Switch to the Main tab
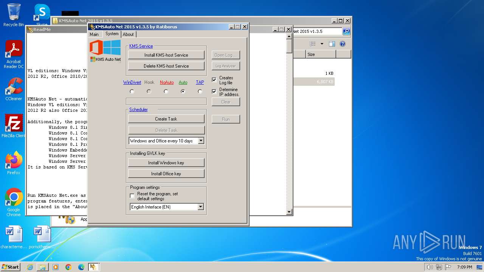The height and width of the screenshot is (272, 484). 94,34
